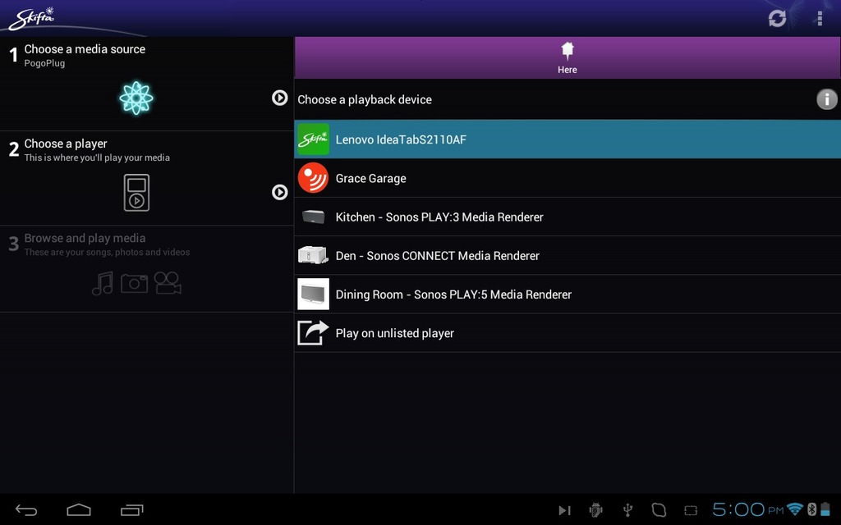The image size is (841, 525).
Task: Go to Android home screen
Action: (x=79, y=509)
